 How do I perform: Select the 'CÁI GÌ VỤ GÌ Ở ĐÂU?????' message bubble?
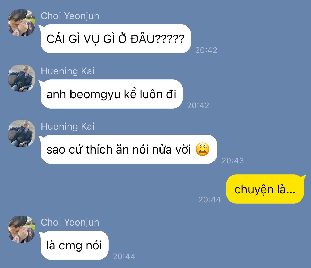(116, 39)
